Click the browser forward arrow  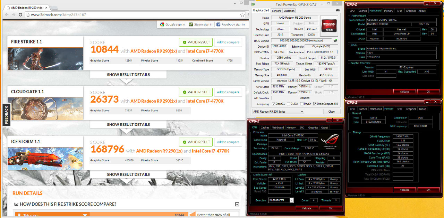(13, 15)
